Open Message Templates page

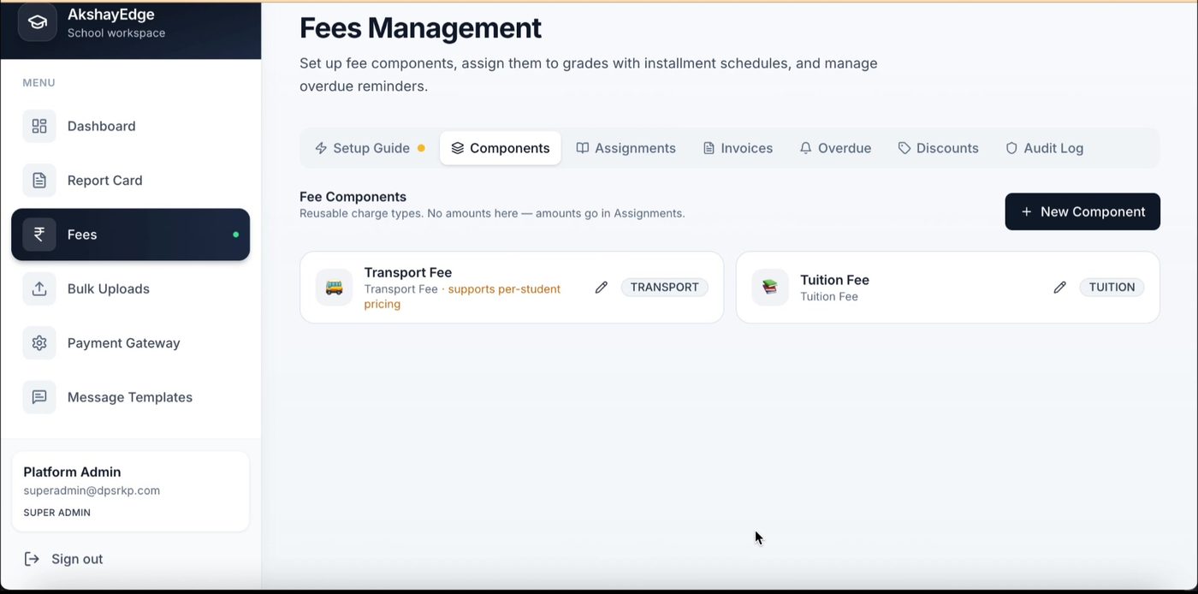point(130,397)
